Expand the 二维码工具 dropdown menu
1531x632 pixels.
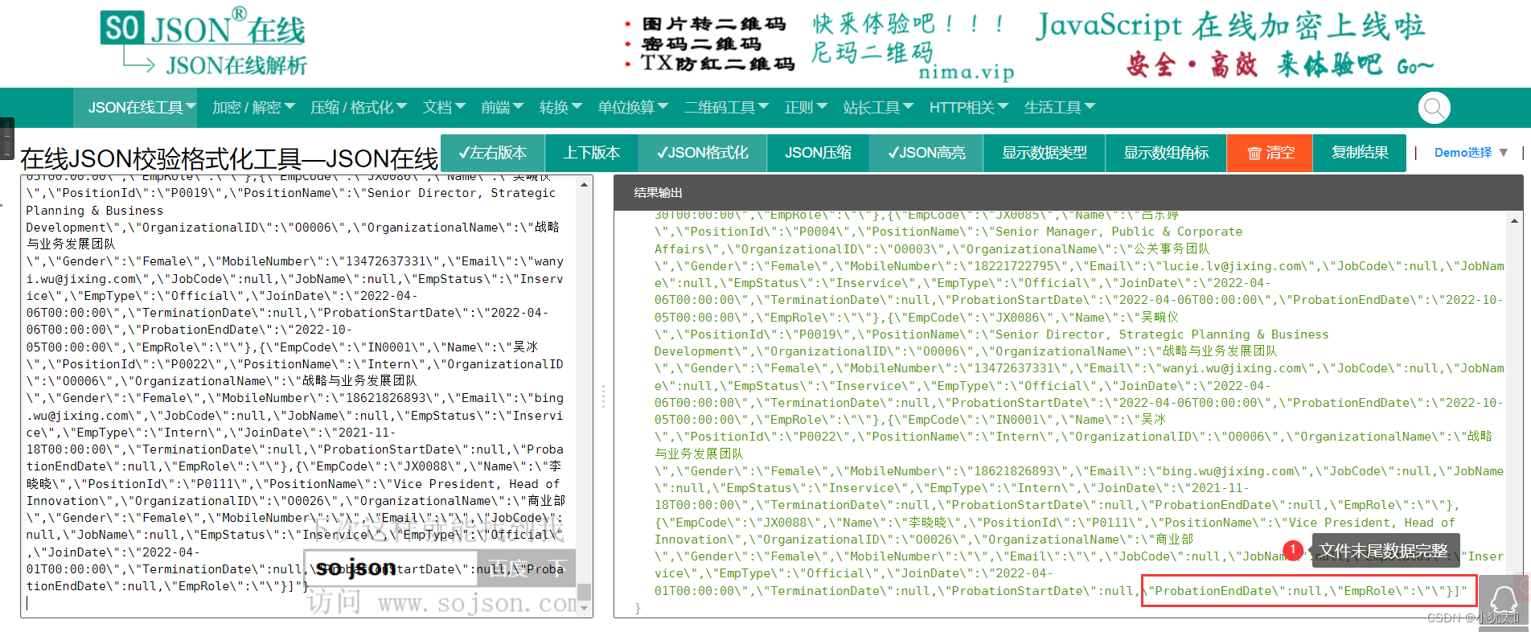click(x=726, y=108)
